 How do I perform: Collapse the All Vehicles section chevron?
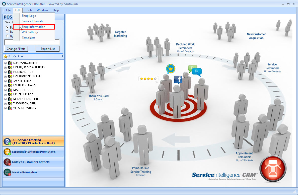coord(62,56)
